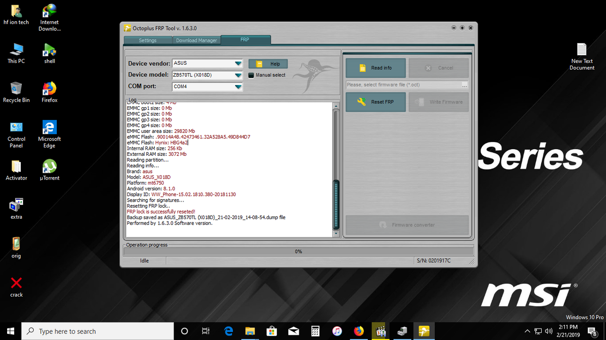Select the orig desktop icon
Viewport: 606px width, 340px height.
tap(16, 248)
